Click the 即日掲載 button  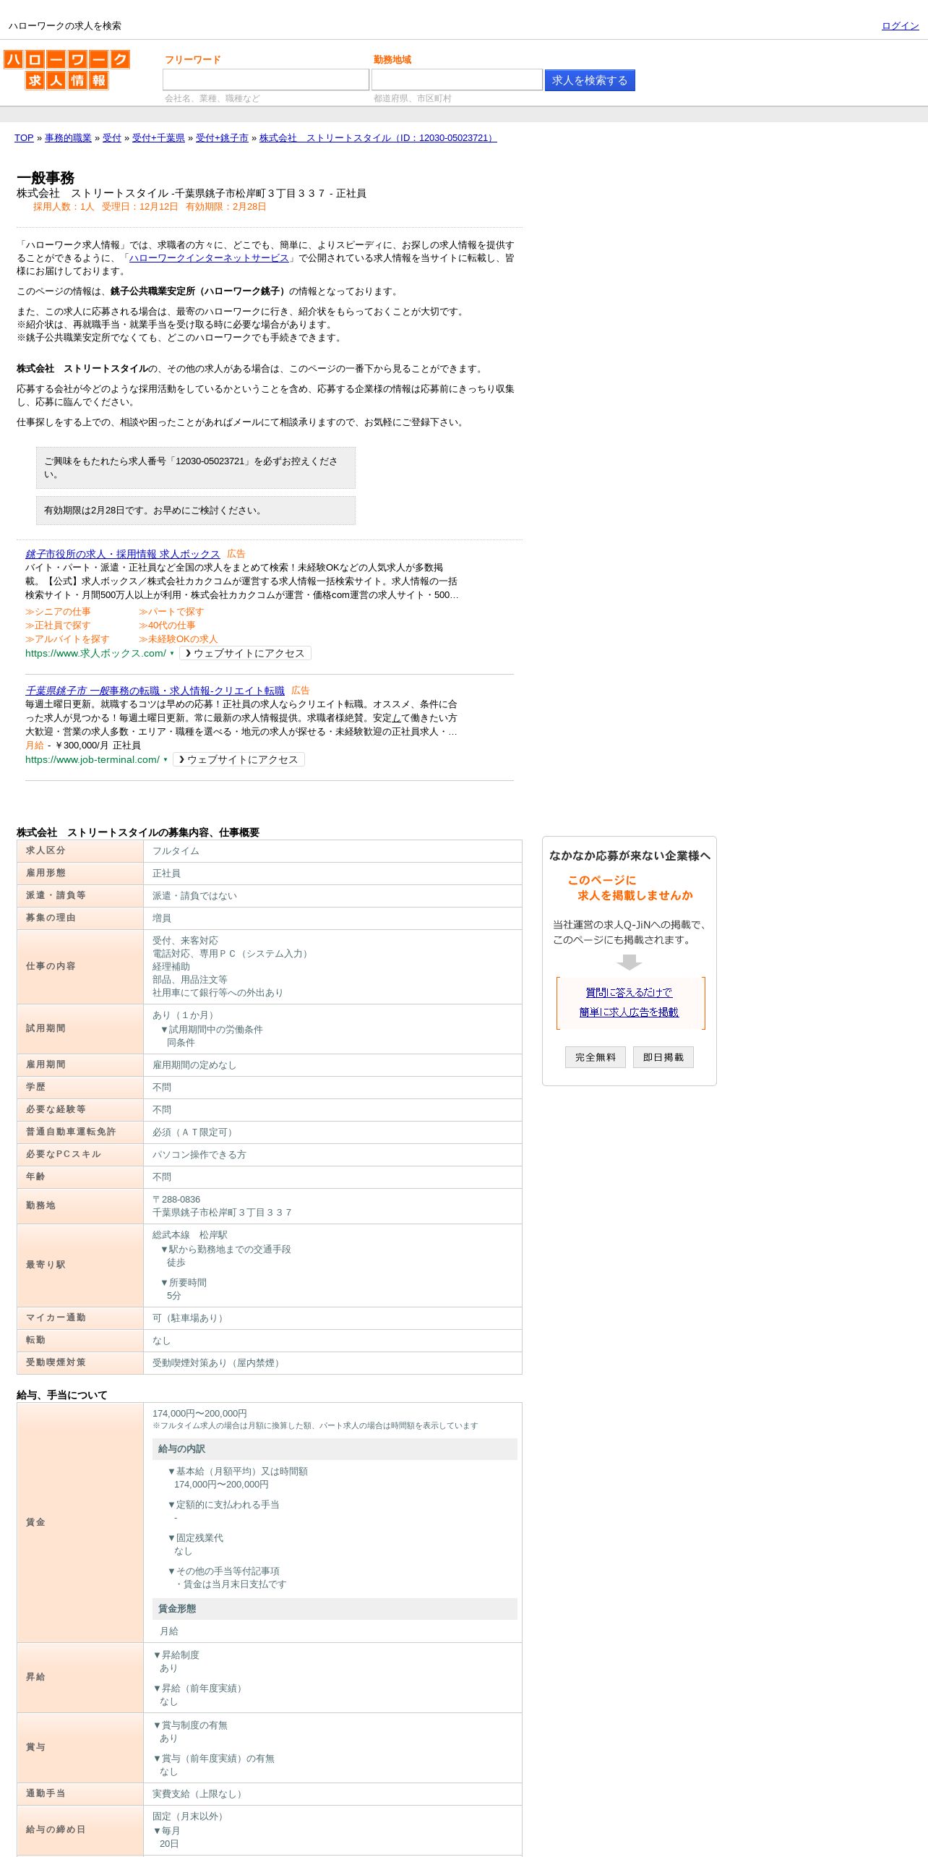tap(663, 1057)
